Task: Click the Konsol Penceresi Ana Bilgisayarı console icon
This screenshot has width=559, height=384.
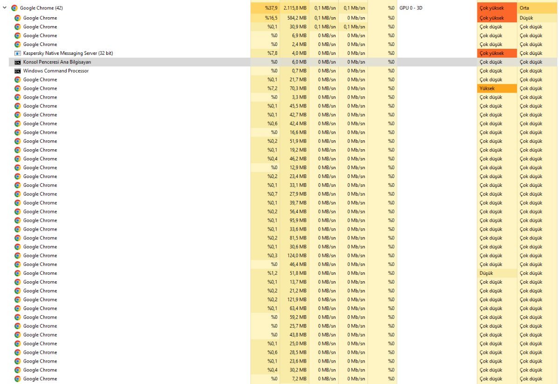Action: coord(18,62)
